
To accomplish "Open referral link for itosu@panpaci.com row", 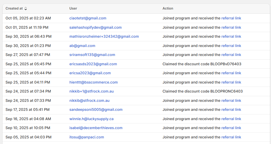I will pyautogui.click(x=231, y=137).
